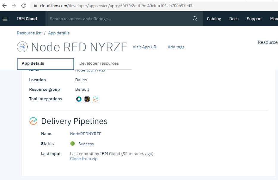Click the green Success checkmark icon

(x=73, y=144)
